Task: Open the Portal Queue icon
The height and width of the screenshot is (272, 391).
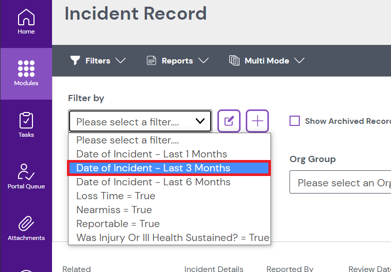Action: [26, 172]
